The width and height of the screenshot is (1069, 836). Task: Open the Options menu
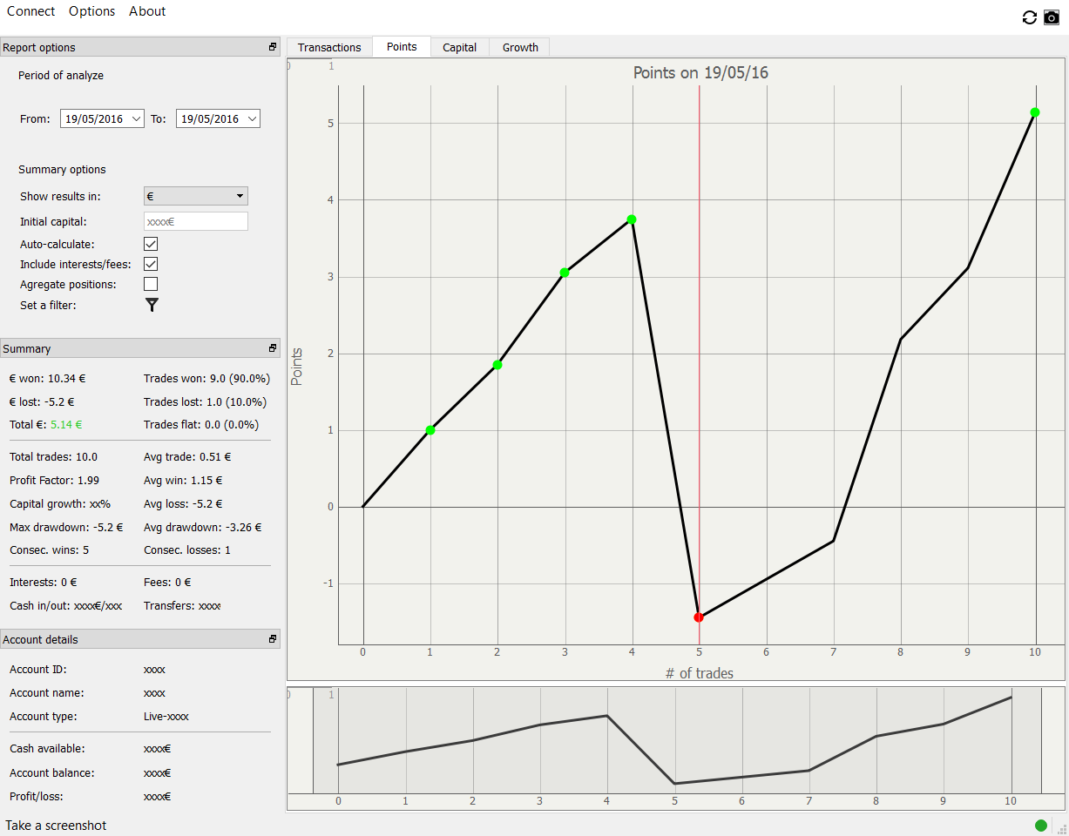[x=91, y=11]
